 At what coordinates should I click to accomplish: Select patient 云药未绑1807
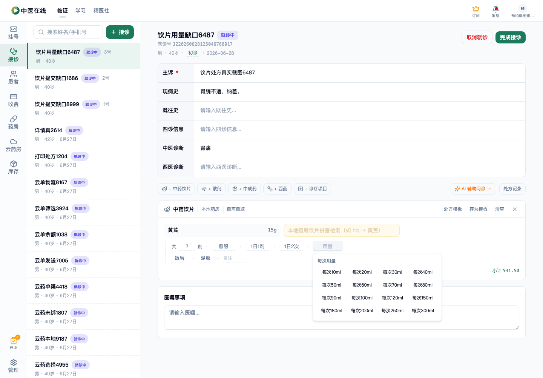84,316
